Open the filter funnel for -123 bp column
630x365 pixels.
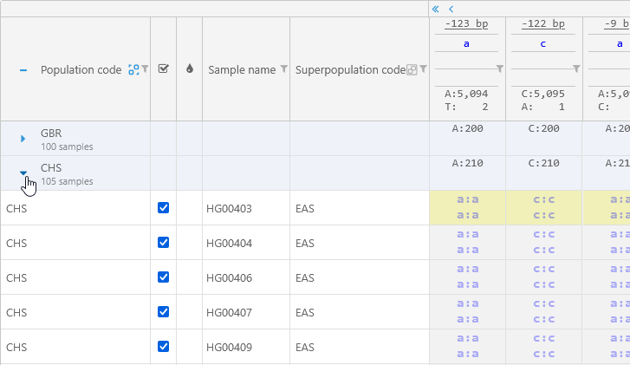tap(500, 68)
